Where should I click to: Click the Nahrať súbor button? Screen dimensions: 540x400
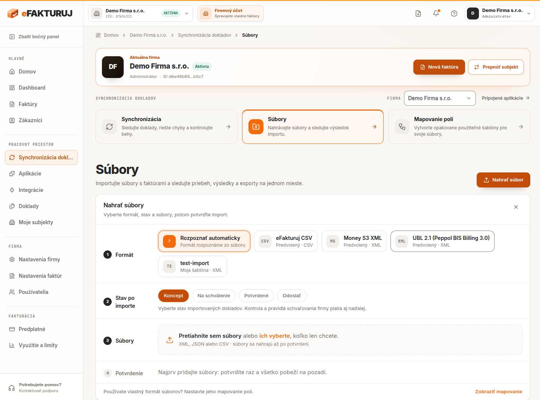click(x=503, y=180)
